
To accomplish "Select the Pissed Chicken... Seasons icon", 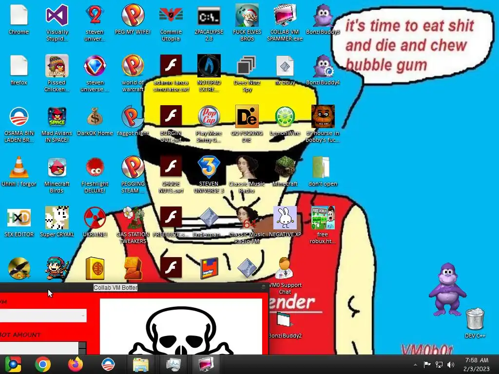I will [57, 74].
